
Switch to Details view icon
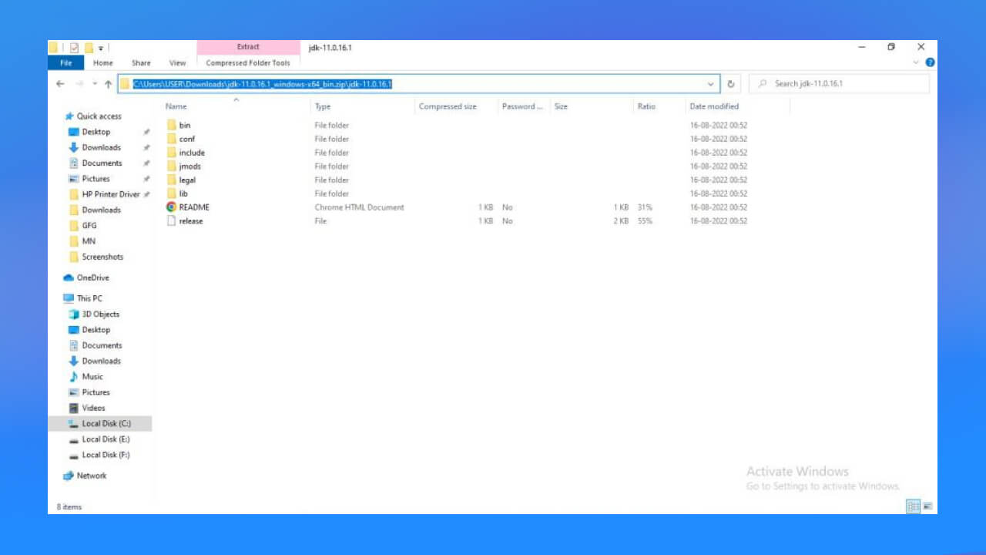[914, 506]
